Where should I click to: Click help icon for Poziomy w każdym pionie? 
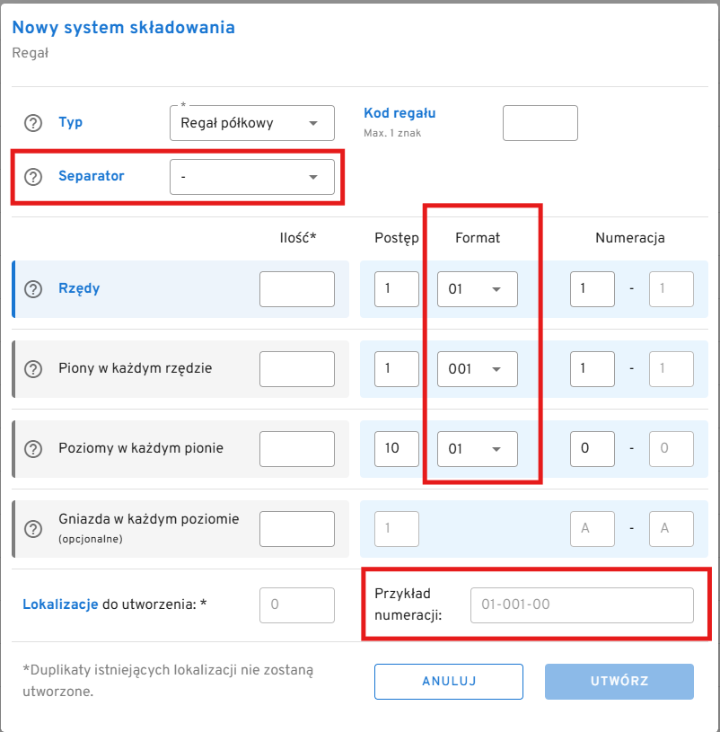[33, 448]
